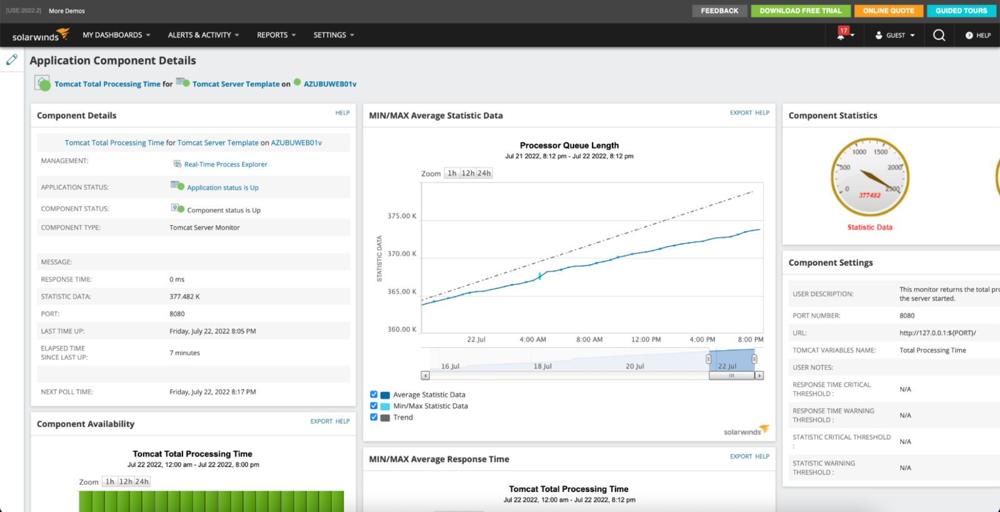Image resolution: width=1000 pixels, height=512 pixels.
Task: Click Download Free Trial button
Action: point(801,11)
